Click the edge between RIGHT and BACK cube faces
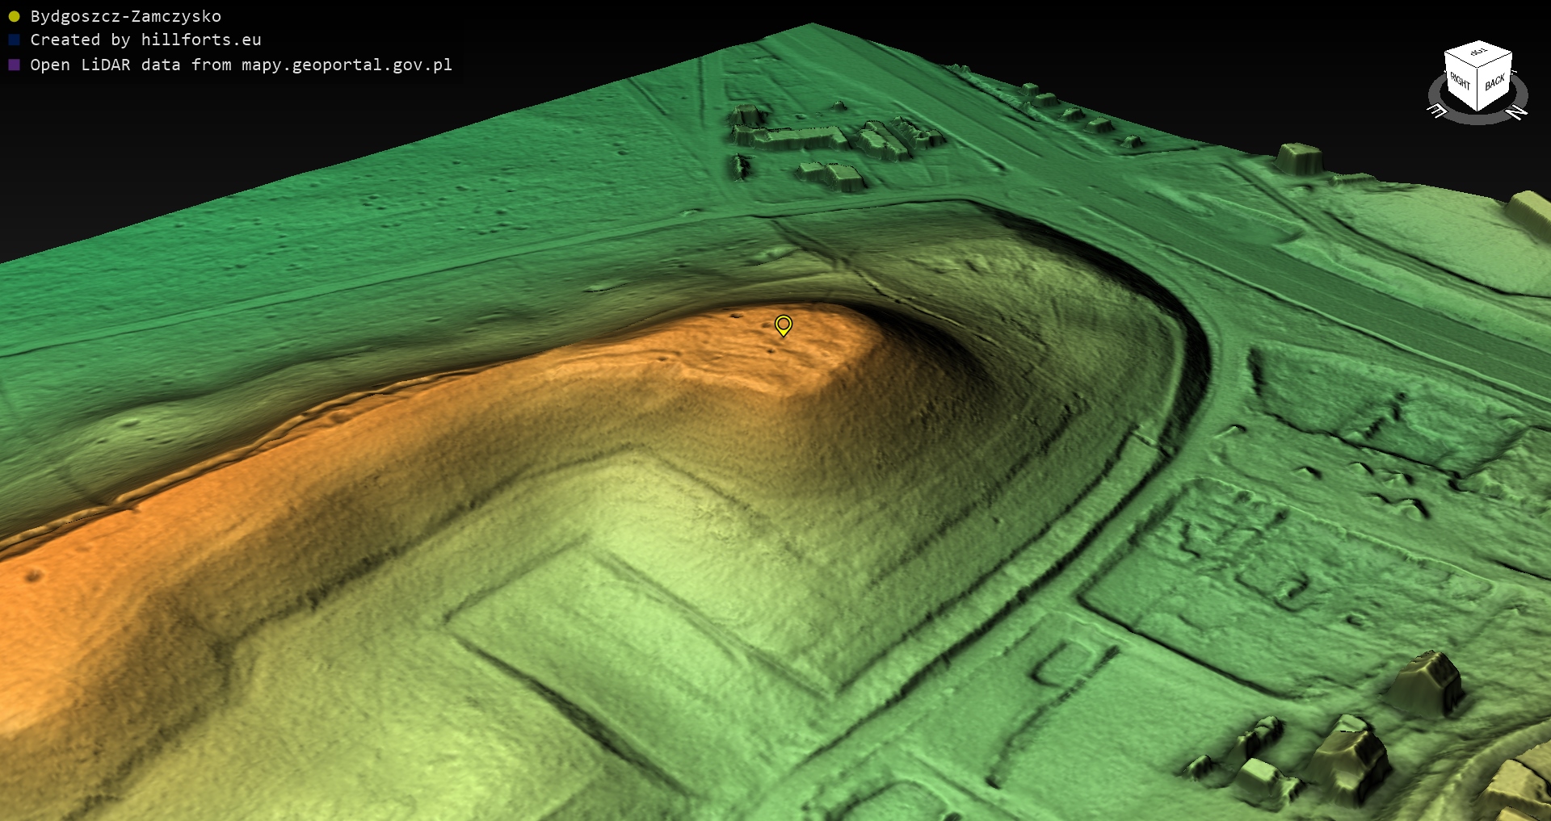 coord(1478,89)
